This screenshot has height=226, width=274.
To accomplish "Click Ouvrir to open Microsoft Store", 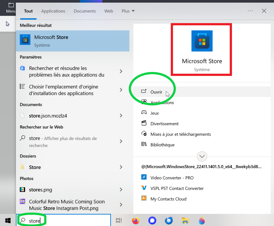I will (x=156, y=92).
